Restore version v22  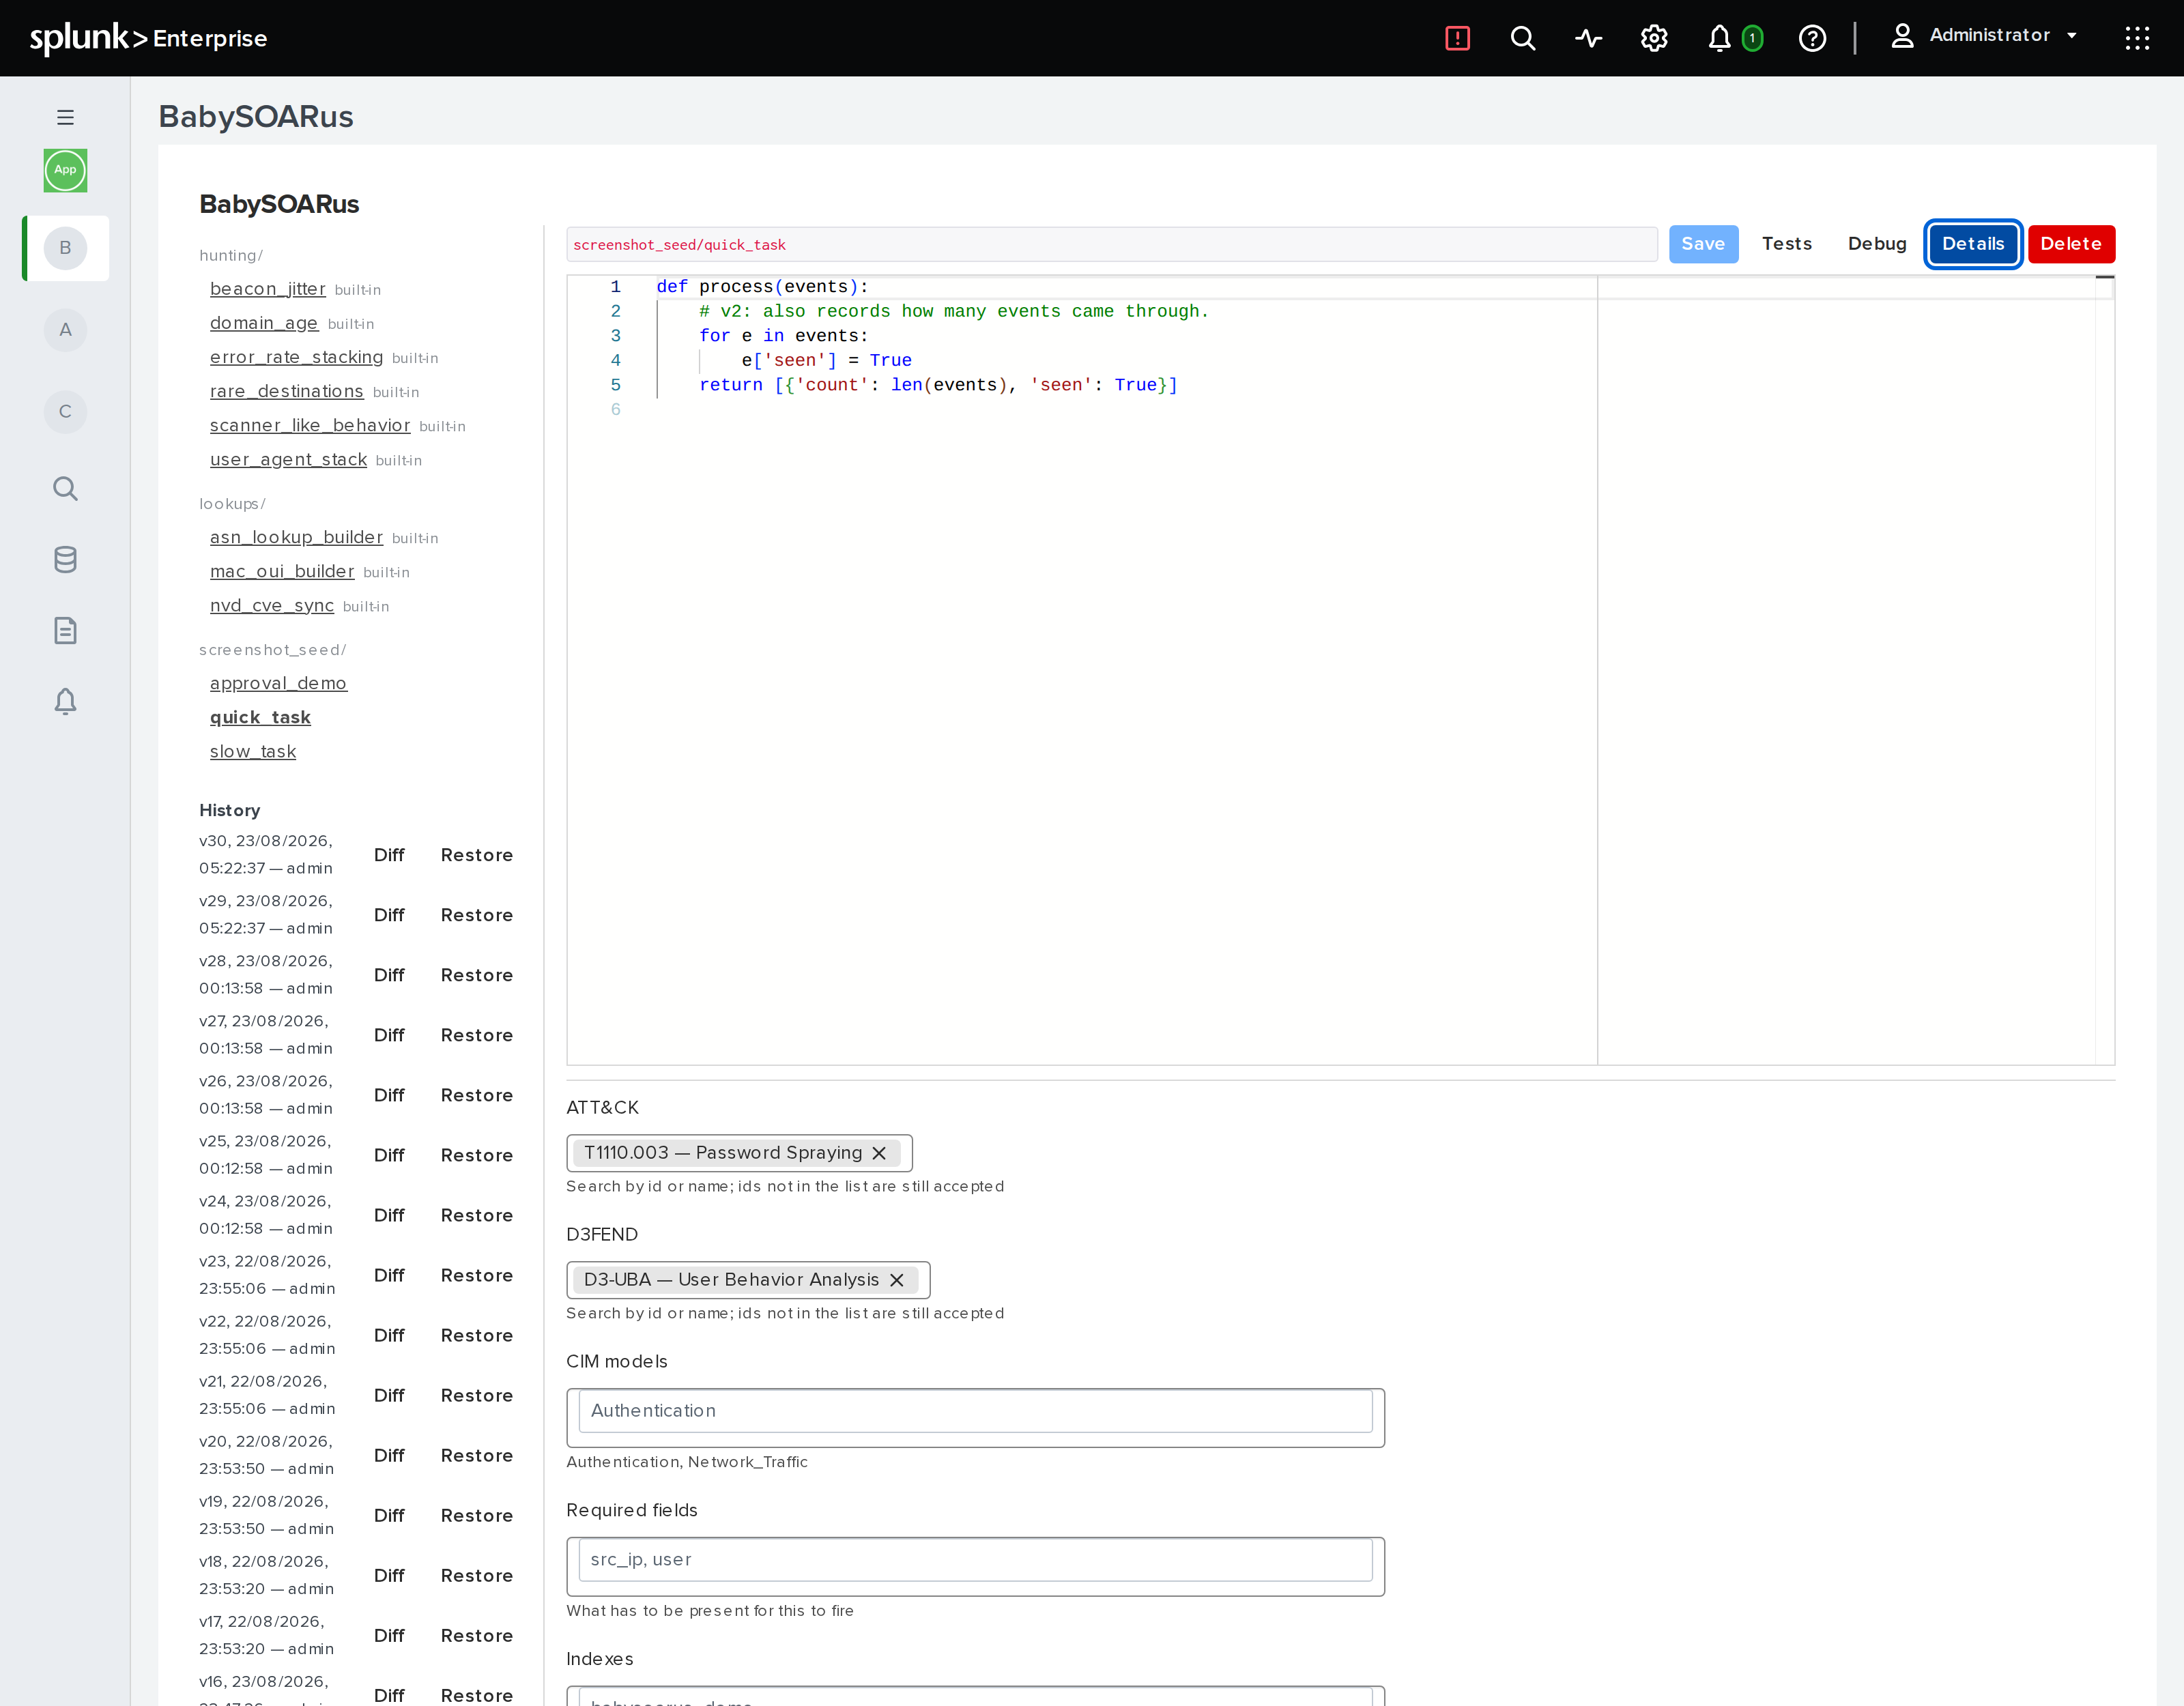click(x=477, y=1335)
